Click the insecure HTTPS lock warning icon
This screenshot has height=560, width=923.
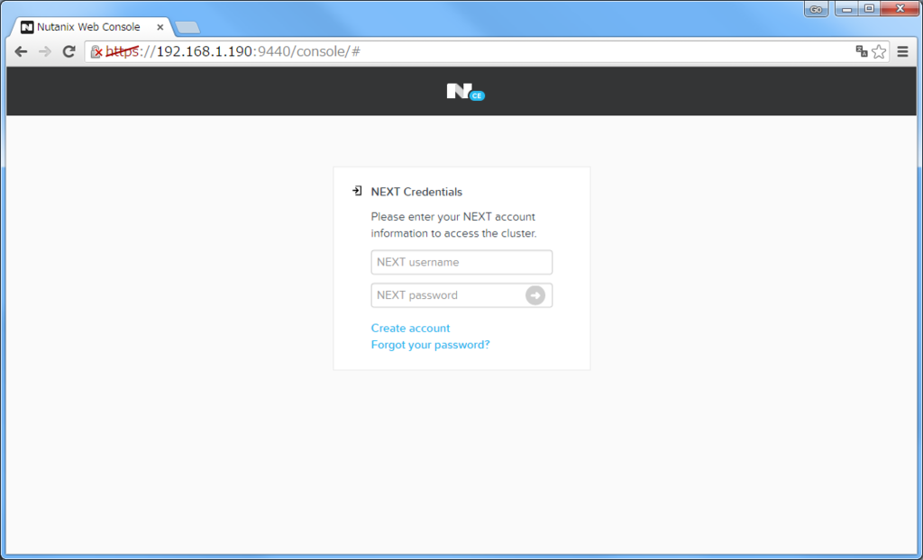pos(96,51)
